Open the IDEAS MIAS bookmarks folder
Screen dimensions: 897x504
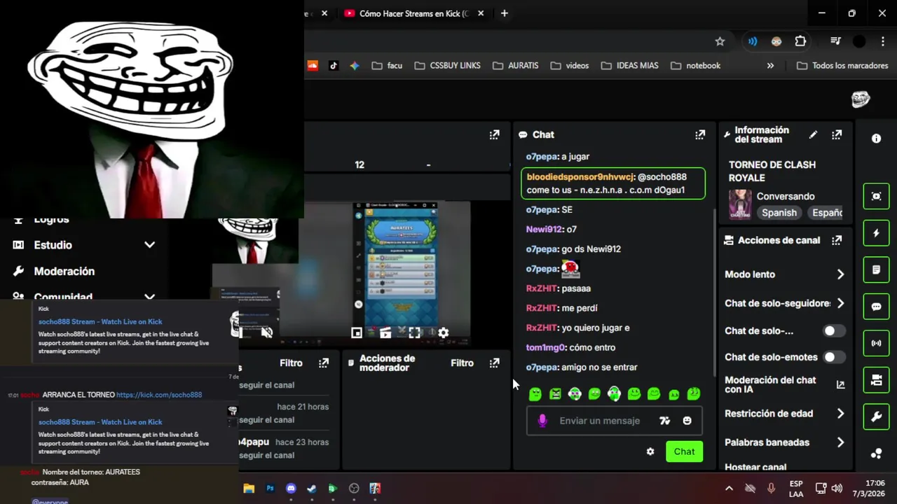click(x=629, y=65)
